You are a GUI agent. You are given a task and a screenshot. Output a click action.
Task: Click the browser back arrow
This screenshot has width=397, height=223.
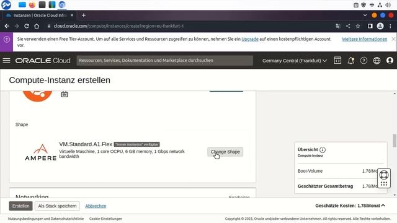pos(7,26)
